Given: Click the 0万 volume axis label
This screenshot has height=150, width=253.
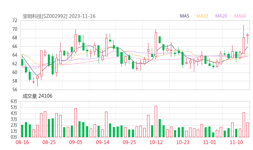Looking at the screenshot, I should [14, 137].
